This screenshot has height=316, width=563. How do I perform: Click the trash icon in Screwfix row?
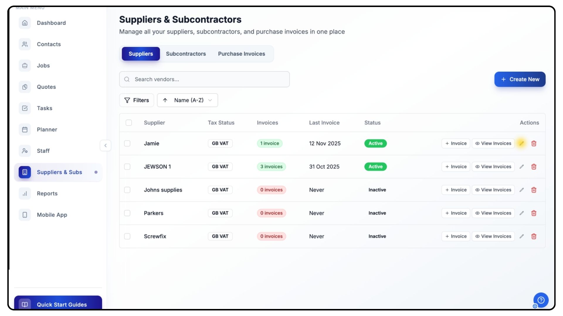tap(534, 236)
